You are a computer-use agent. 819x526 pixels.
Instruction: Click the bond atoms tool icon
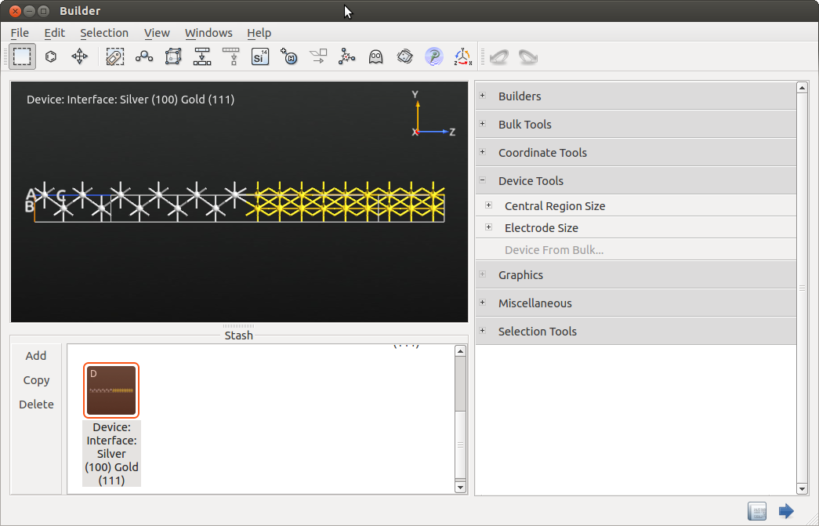144,56
